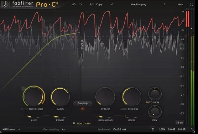Click the 100% mix value

tap(162, 129)
